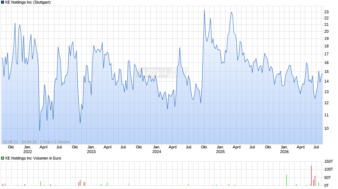This screenshot has width=338, height=189.
Task: Click the price axis label 18
Action: [x=326, y=46]
